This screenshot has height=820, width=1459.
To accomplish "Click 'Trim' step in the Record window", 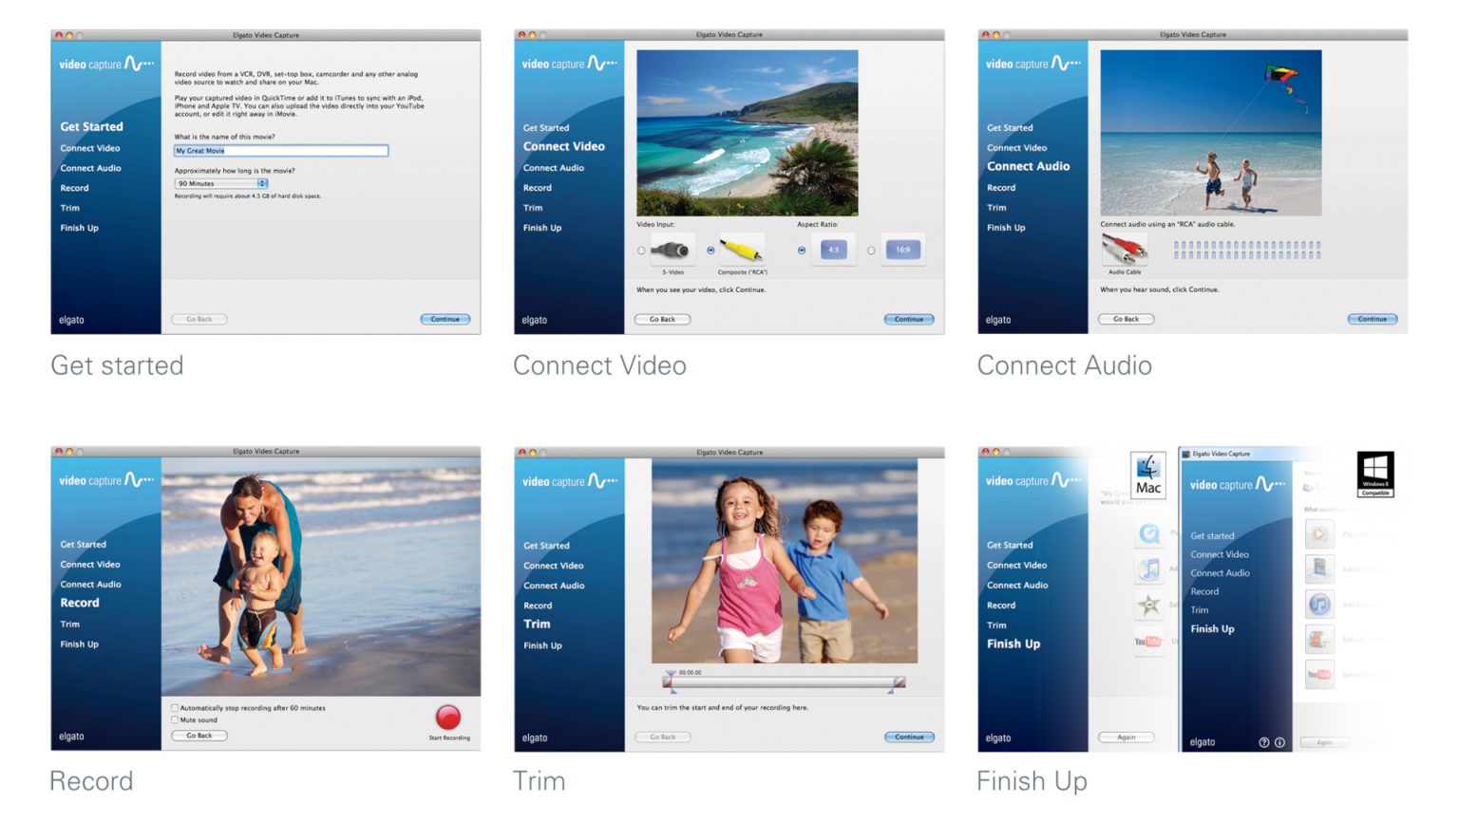I will [70, 624].
